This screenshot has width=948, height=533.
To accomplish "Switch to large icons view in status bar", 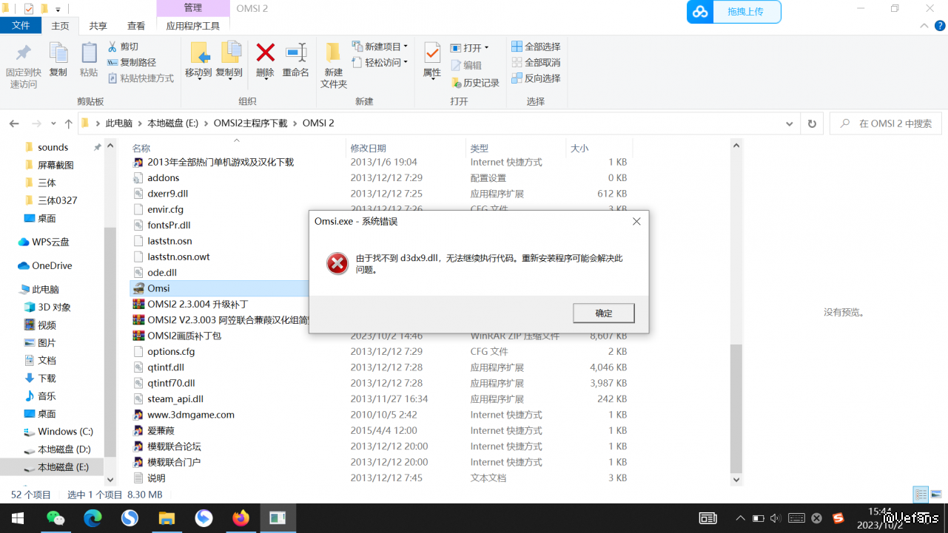I will click(935, 495).
